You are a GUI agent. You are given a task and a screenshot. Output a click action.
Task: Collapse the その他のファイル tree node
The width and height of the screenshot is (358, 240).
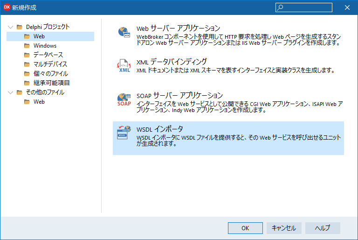(11, 92)
